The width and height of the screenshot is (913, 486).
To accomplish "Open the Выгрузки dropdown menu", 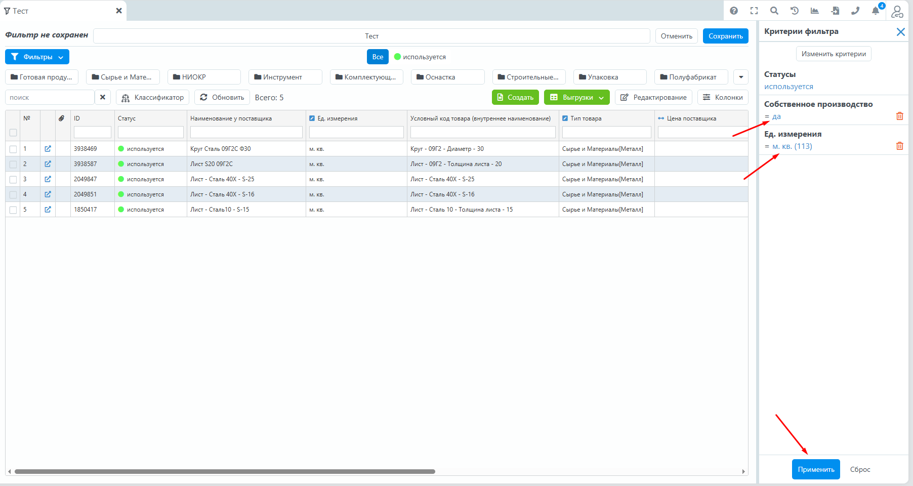I will (x=576, y=97).
